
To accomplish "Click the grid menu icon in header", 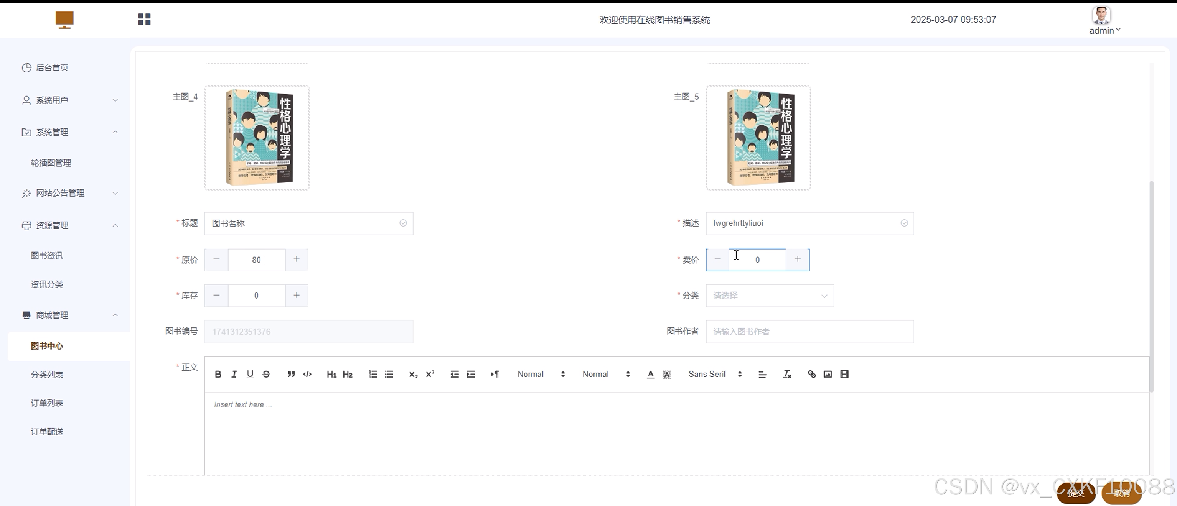I will (144, 19).
